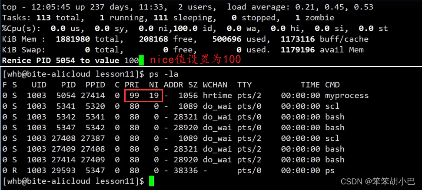This screenshot has height=190, width=422.
Task: Click PID 27408 in the PID column
Action: point(63,138)
